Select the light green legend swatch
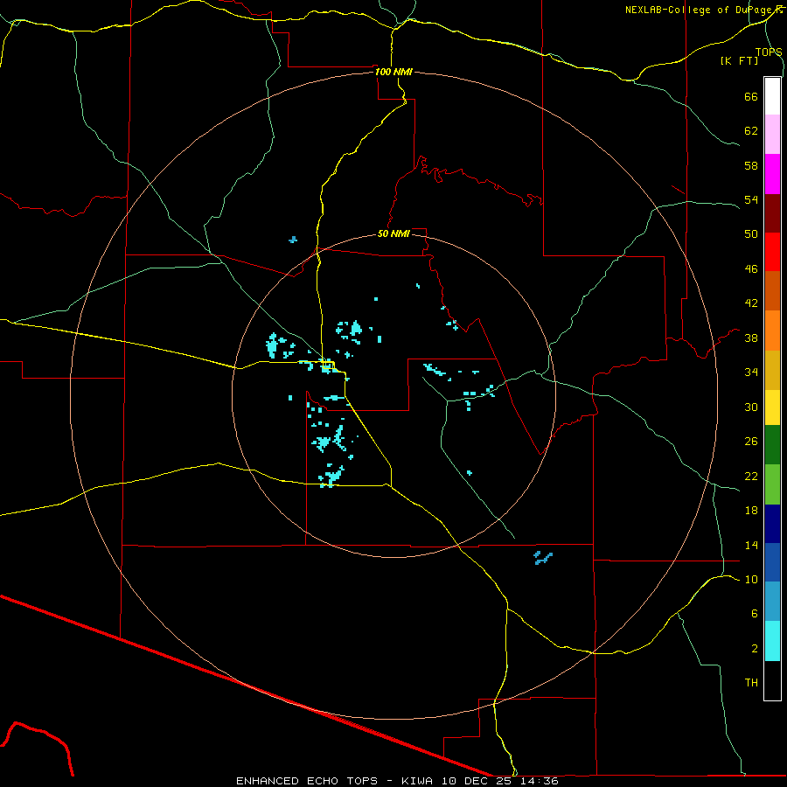 [x=772, y=484]
